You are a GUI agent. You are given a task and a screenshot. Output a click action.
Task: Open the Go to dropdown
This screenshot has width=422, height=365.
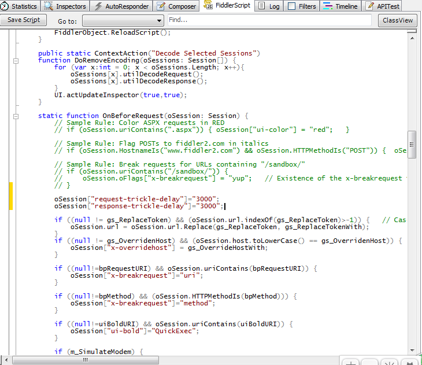[x=123, y=20]
